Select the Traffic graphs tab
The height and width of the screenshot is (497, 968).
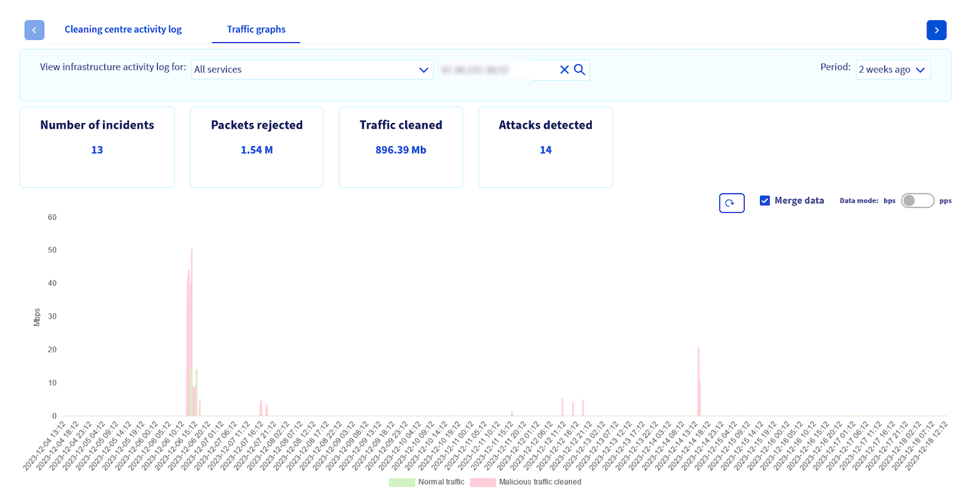coord(256,30)
